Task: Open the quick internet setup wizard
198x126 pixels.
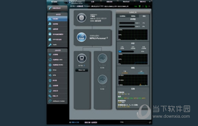Action: (x=57, y=8)
